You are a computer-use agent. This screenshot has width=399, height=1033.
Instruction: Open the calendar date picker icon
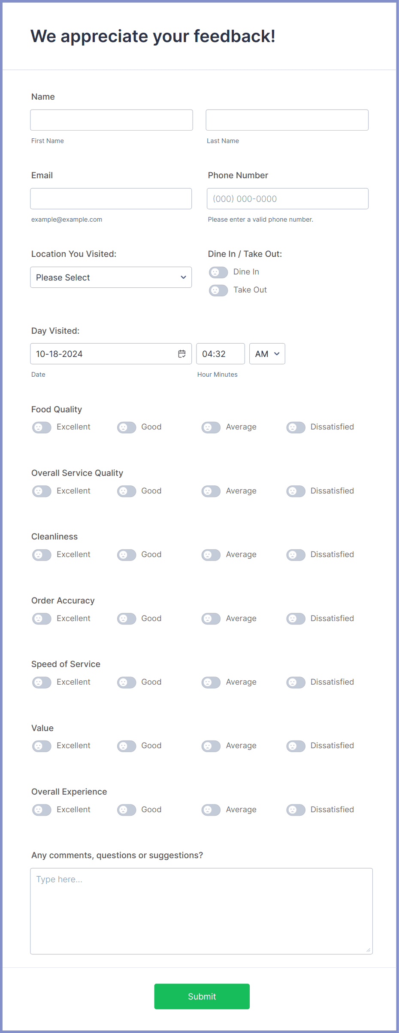tap(182, 353)
